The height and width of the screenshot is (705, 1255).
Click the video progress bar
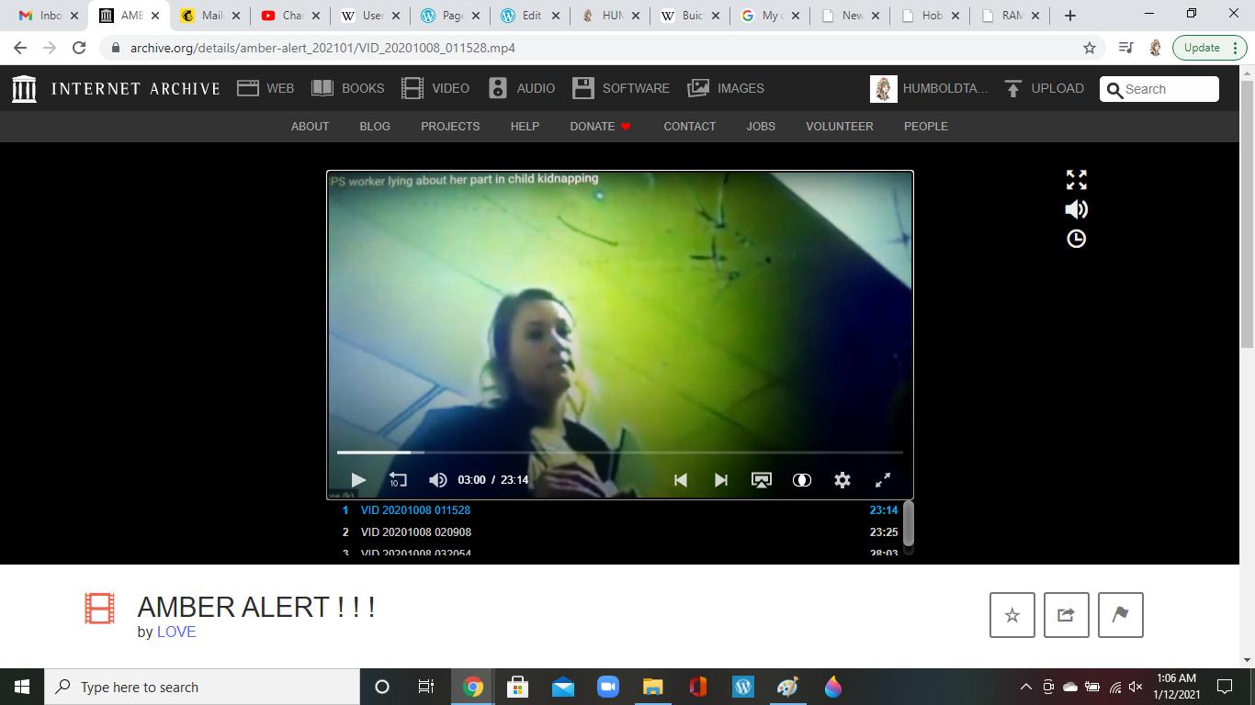[620, 453]
